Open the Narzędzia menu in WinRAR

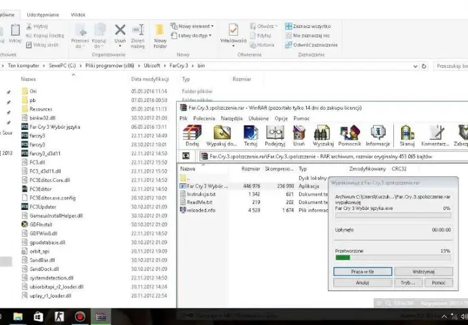(x=231, y=118)
